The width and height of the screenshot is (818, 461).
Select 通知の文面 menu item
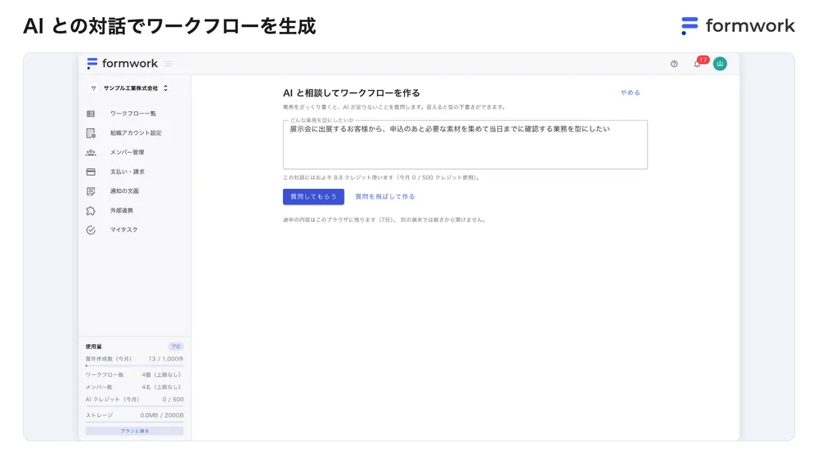(x=124, y=191)
